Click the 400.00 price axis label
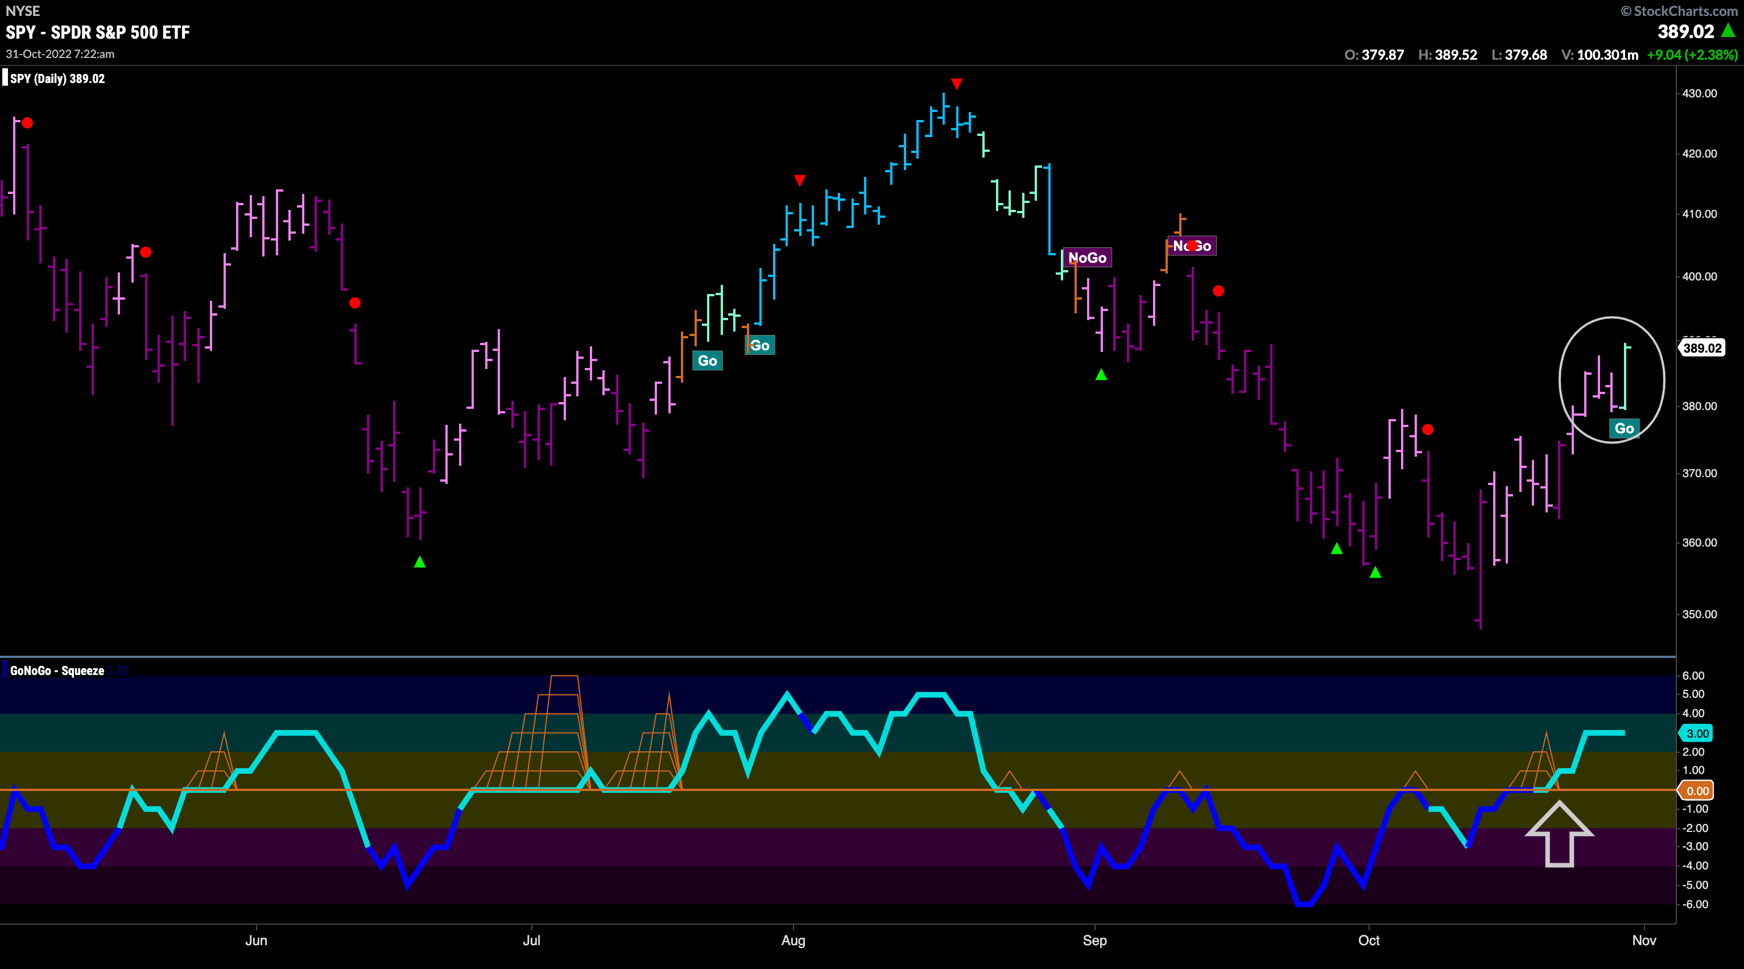 1699,276
